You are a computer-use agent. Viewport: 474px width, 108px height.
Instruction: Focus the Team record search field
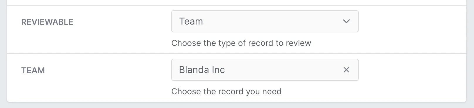click(x=265, y=70)
